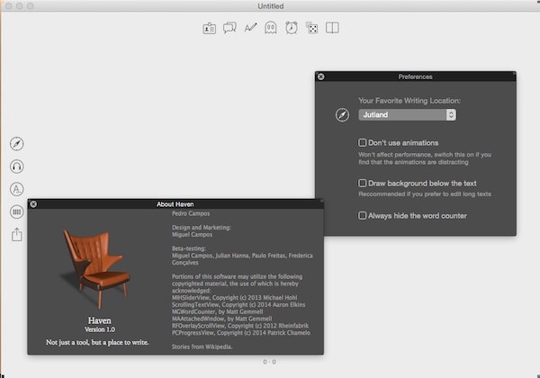Close the Preferences window
Screen dimensions: 540x378
click(x=320, y=76)
